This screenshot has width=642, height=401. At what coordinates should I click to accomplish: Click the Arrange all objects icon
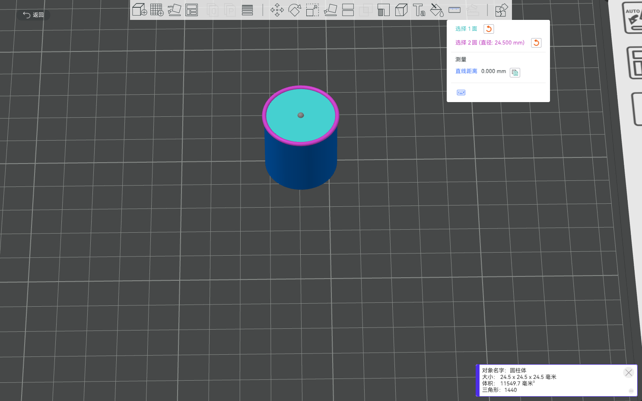pyautogui.click(x=191, y=10)
